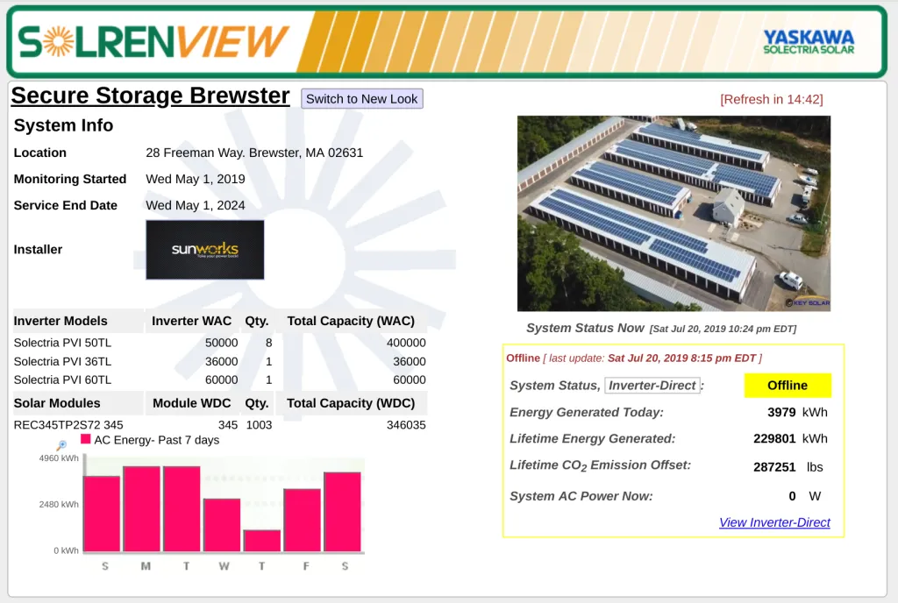
Task: Click the Refresh countdown timer text
Action: 771,99
